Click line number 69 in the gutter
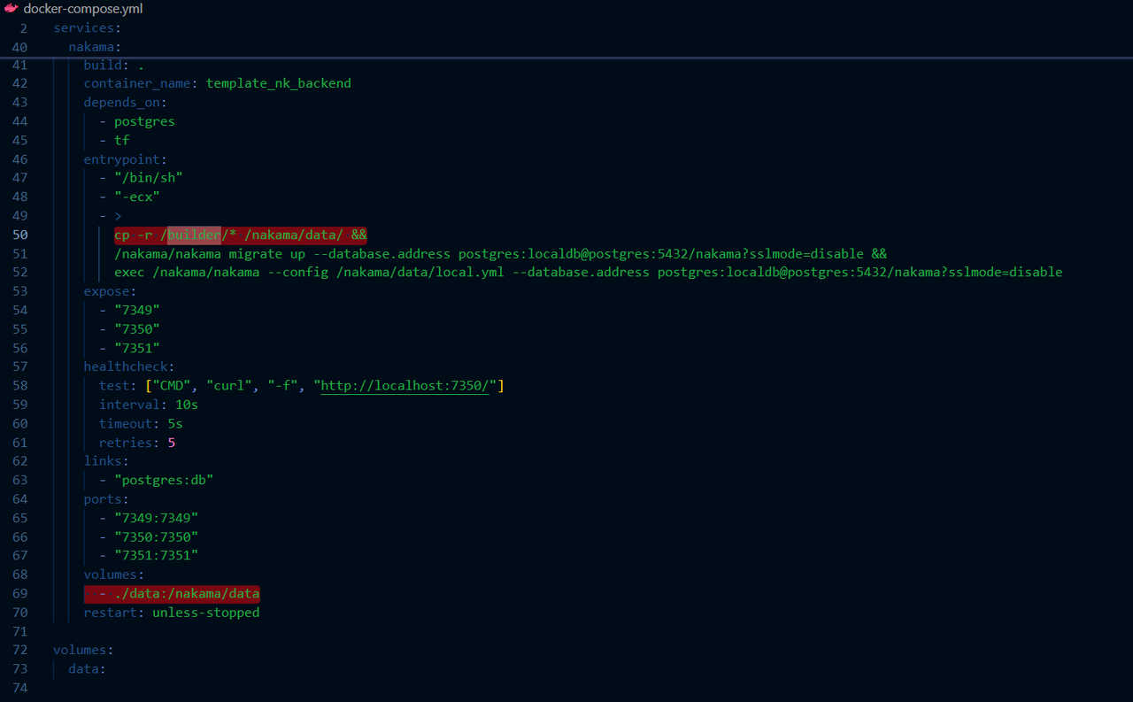 pos(19,594)
